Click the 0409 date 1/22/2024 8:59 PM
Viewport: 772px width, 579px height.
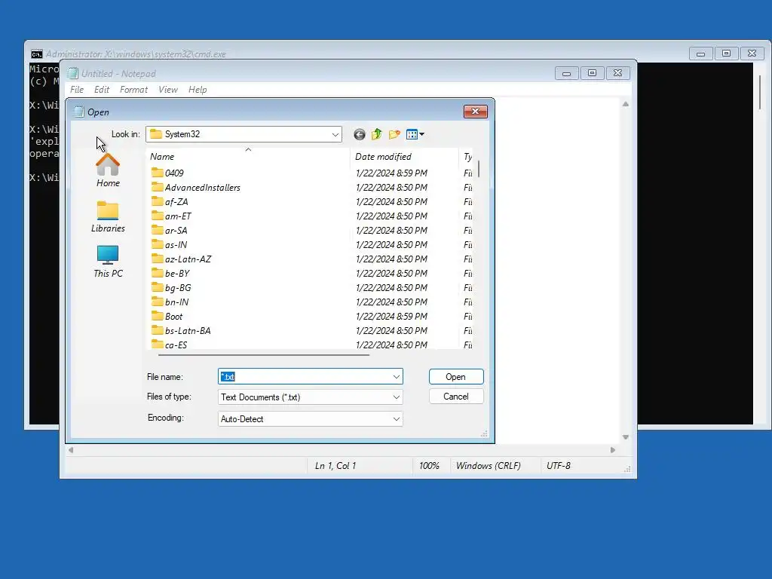391,173
